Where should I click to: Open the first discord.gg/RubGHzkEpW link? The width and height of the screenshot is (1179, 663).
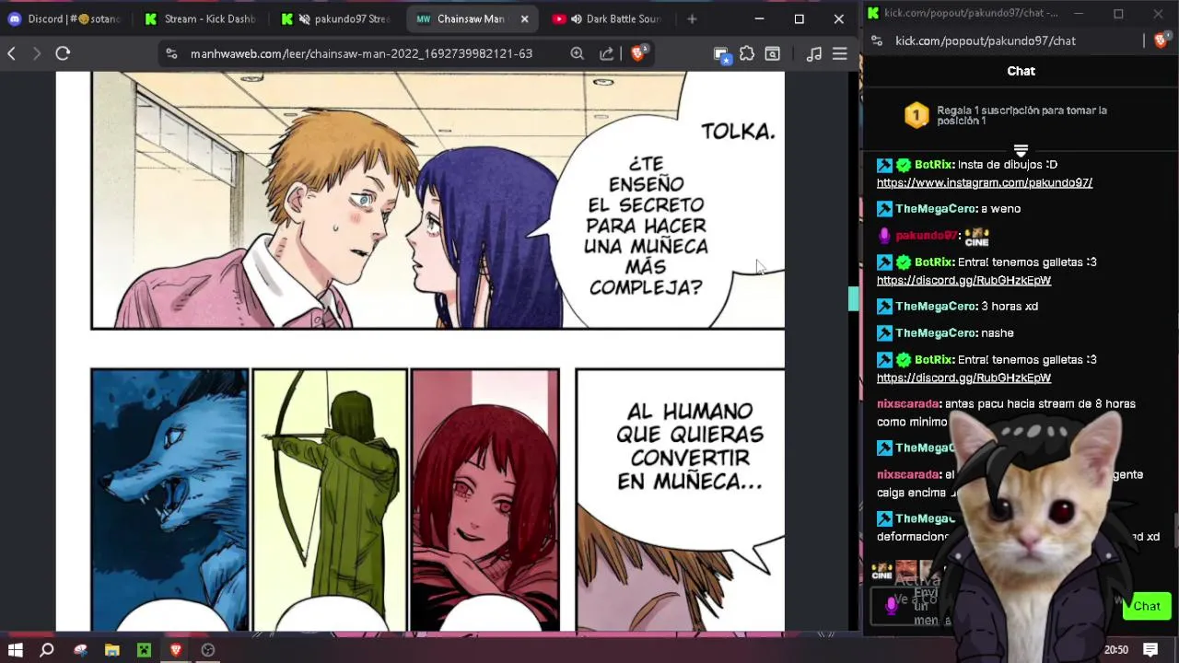tap(963, 280)
